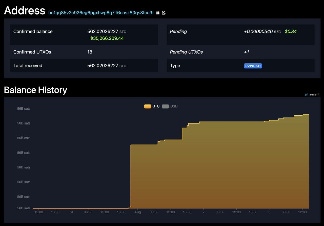Image resolution: width=324 pixels, height=226 pixels.
Task: Show the address QR code icon
Action: [x=158, y=13]
